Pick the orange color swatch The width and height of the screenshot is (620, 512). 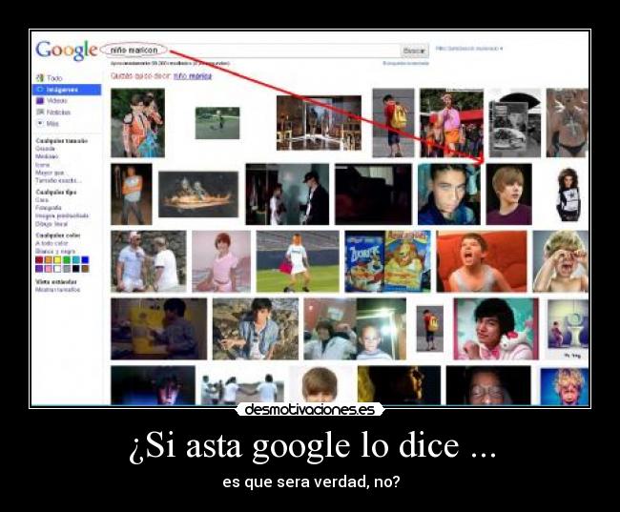(49, 260)
